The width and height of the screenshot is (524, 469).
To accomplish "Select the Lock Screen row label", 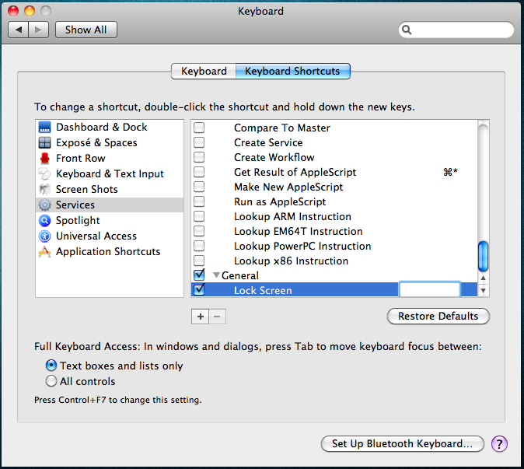I will [x=263, y=290].
